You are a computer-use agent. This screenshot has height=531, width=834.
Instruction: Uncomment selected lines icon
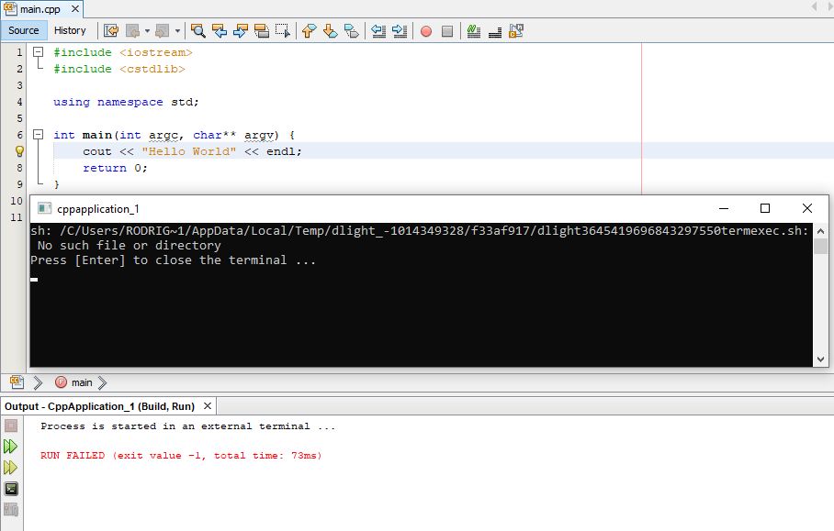tap(495, 32)
